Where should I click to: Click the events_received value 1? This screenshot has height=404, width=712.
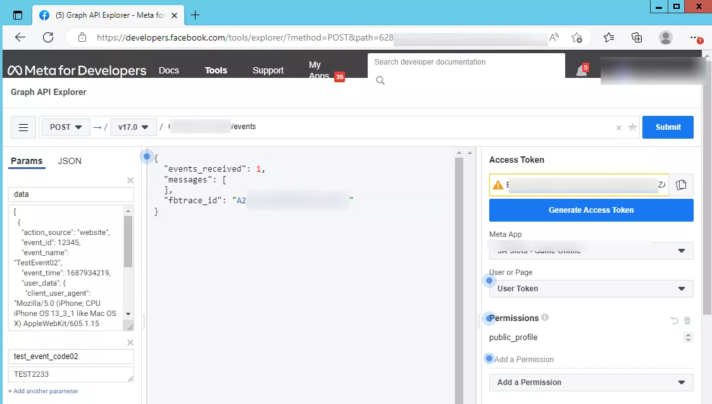coord(258,168)
